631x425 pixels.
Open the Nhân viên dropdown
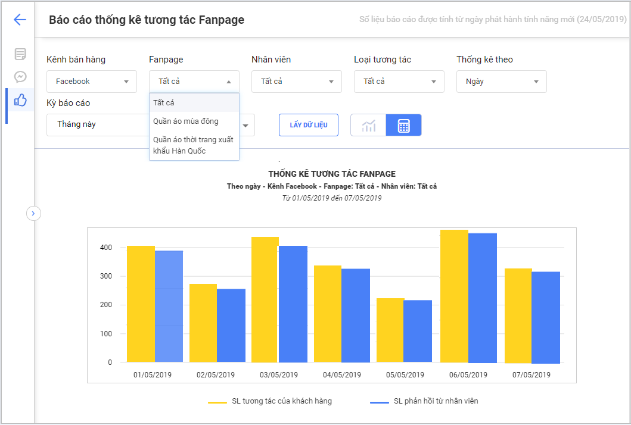297,82
